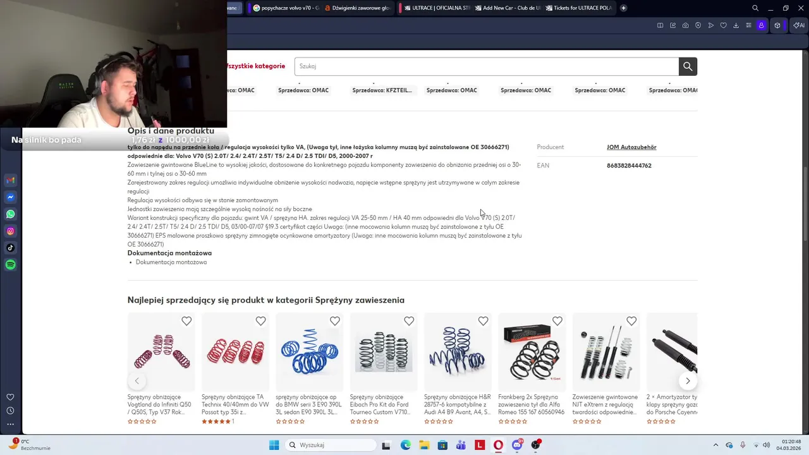Click the send/flow arrow toolbar icon
This screenshot has width=809, height=455.
click(710, 25)
